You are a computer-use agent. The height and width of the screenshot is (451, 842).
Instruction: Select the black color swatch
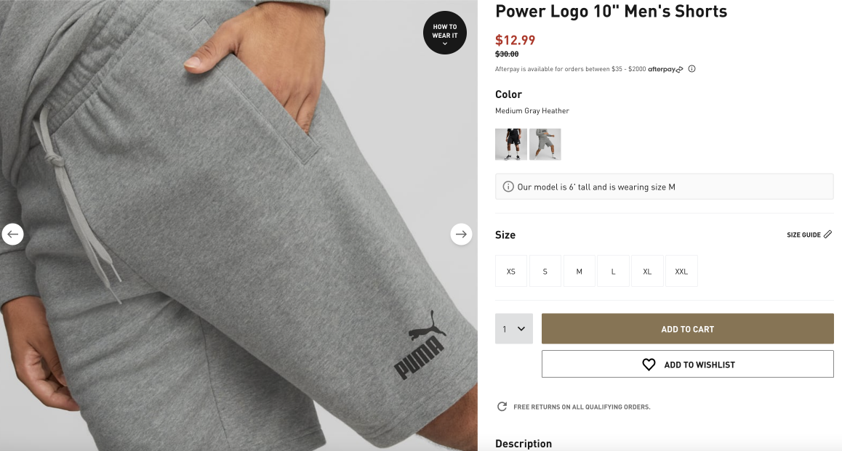point(510,145)
